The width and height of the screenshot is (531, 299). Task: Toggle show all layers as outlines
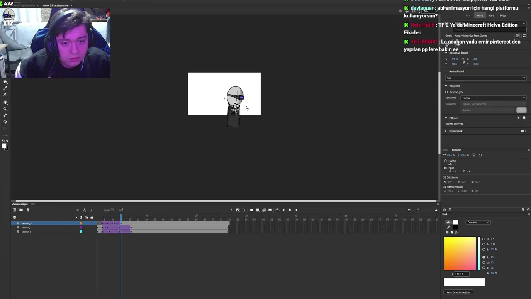81,218
